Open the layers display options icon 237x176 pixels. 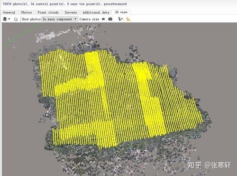point(5,19)
